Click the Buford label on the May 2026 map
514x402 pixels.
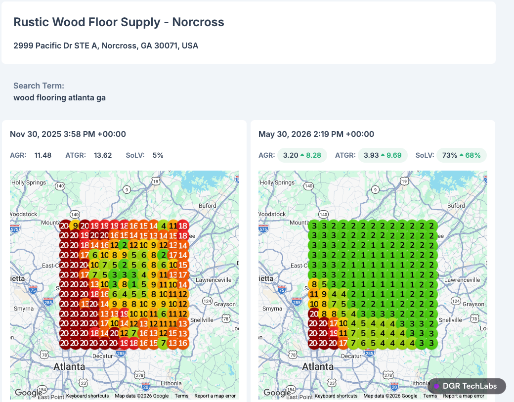pos(456,206)
